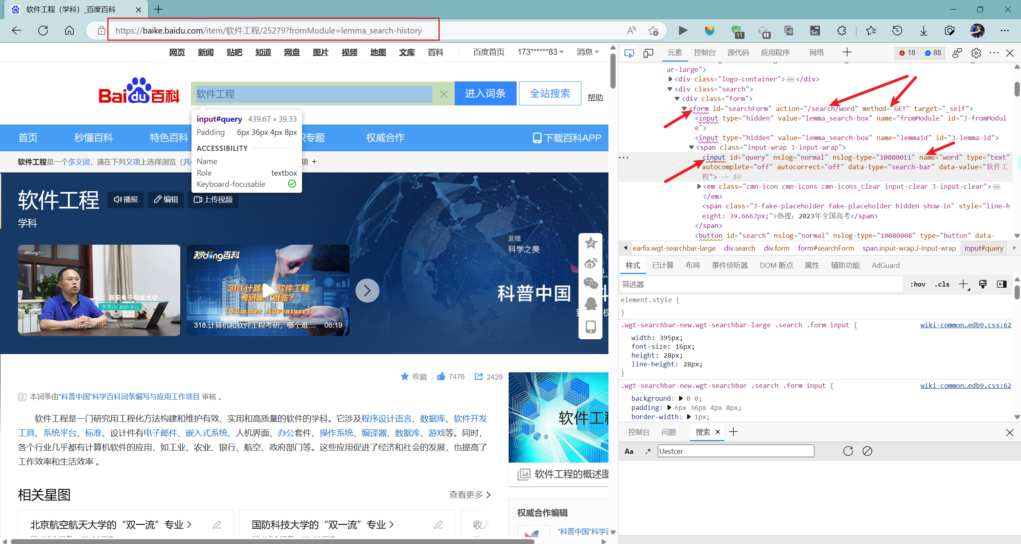Clear the Baidu Baike search box
Screen dimensions: 1021x544
click(x=444, y=94)
